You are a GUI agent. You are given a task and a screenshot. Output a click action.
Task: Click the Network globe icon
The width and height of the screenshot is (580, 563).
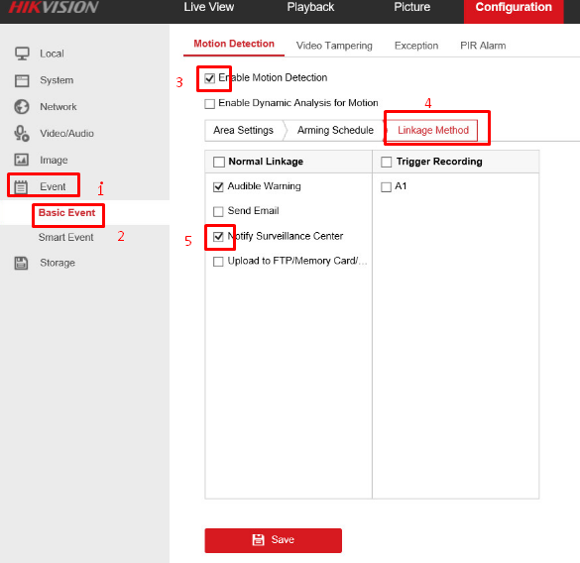click(x=22, y=107)
